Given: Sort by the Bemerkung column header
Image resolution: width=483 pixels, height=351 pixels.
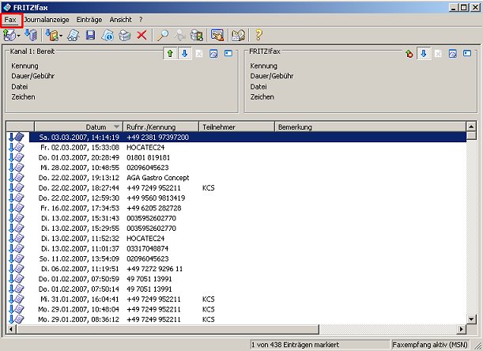Looking at the screenshot, I should tap(370, 127).
